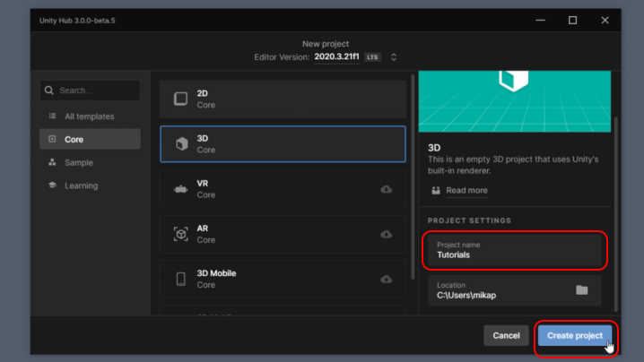Open the Sample category

(90, 162)
